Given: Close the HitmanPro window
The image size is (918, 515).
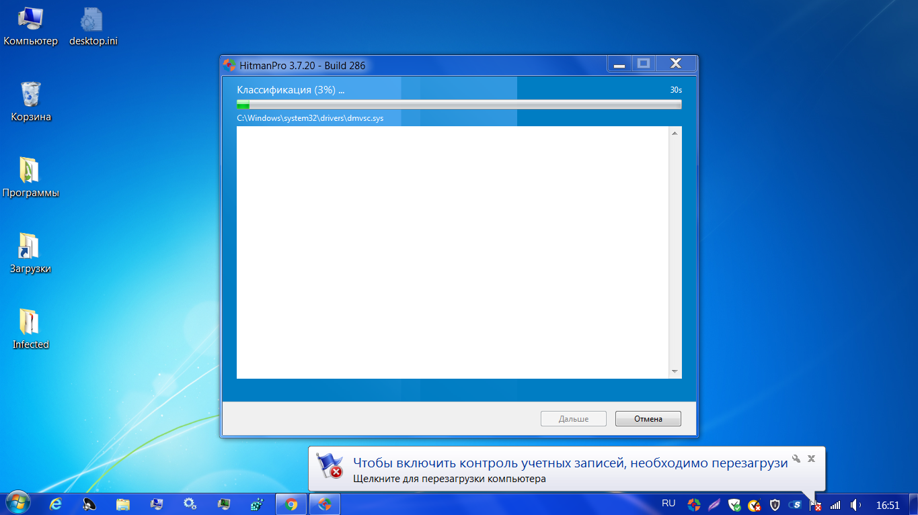Looking at the screenshot, I should point(676,64).
